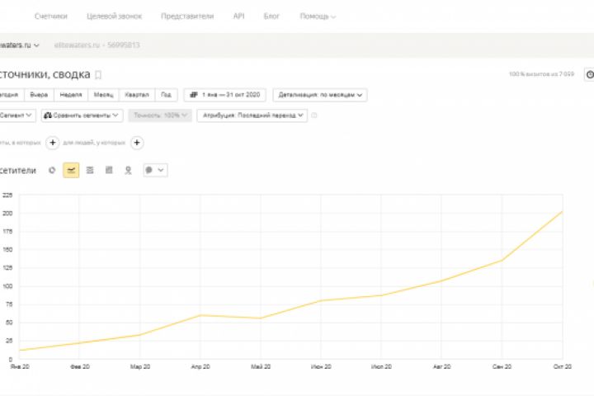Click the plus button after 'в которых'

53,143
